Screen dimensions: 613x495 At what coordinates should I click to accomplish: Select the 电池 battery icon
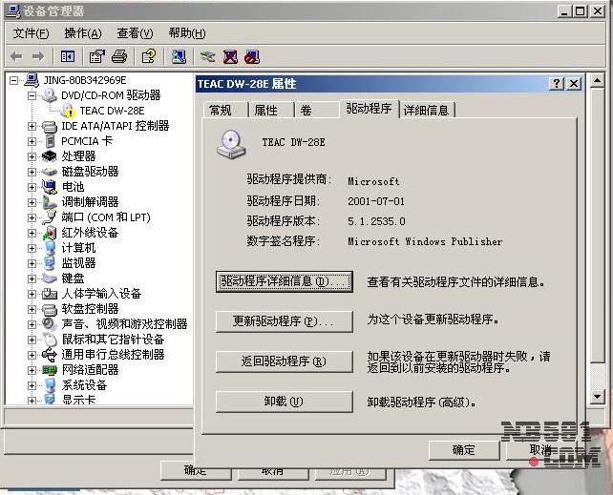tap(50, 187)
